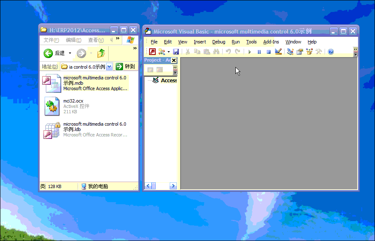The image size is (375, 241).
Task: Expand Project panel toolbar options
Action: click(x=175, y=69)
